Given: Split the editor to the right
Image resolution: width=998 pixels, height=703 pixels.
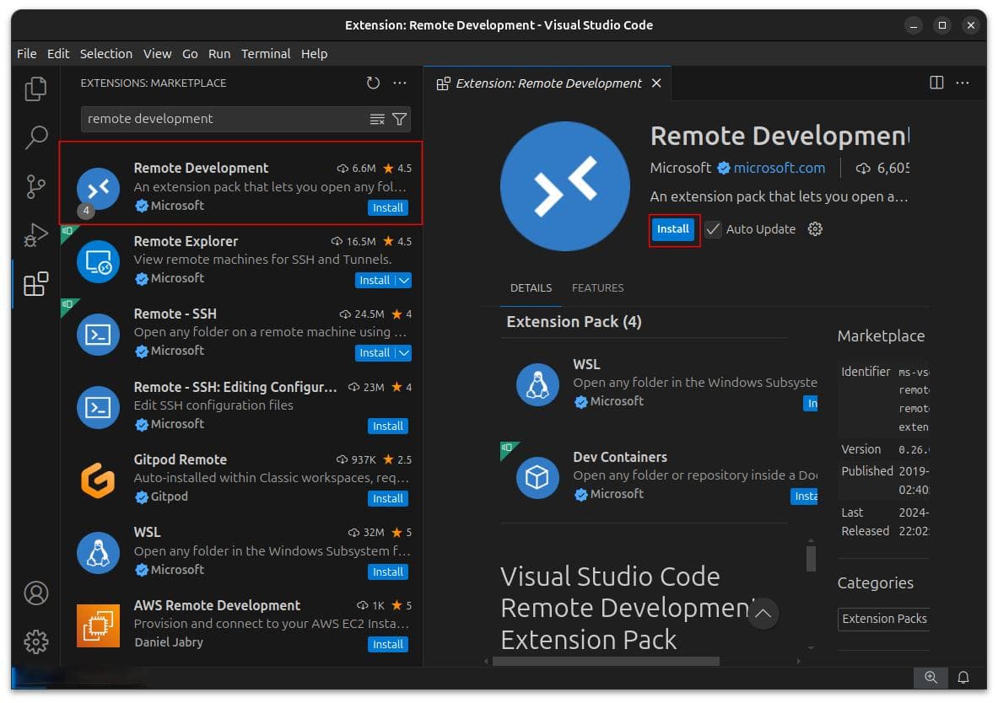Looking at the screenshot, I should coord(936,83).
